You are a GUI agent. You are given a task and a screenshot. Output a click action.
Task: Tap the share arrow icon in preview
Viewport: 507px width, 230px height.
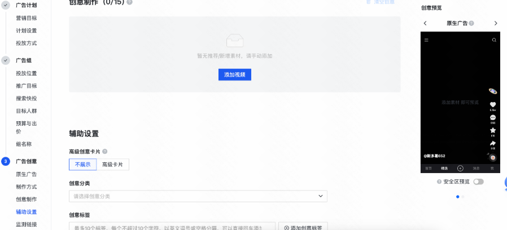click(493, 143)
